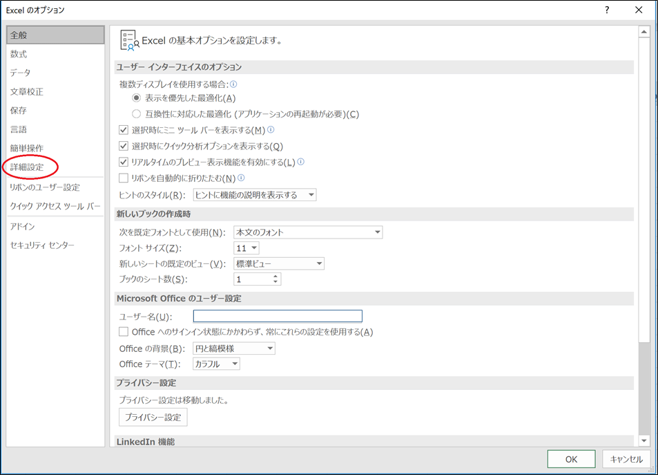Open the 次を既定フォントとして使用 dropdown
Screen dimensions: 658x475
pos(308,232)
